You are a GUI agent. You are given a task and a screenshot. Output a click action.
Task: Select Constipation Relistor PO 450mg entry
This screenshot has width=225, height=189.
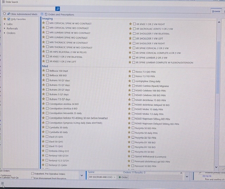[78, 118]
